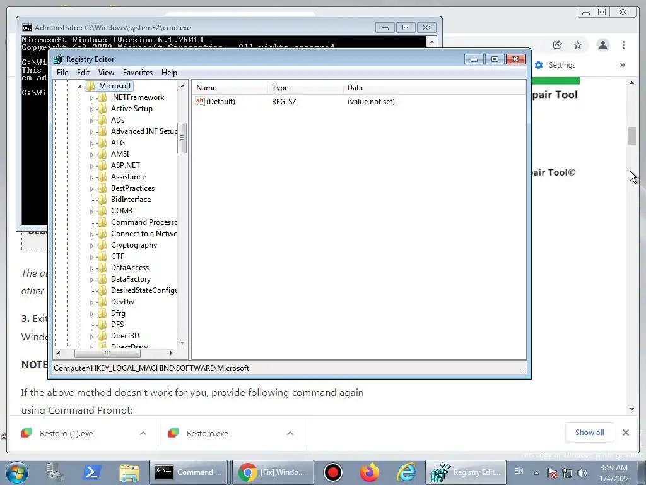The width and height of the screenshot is (646, 485).
Task: Open Chrome's three-dot menu
Action: coord(623,45)
